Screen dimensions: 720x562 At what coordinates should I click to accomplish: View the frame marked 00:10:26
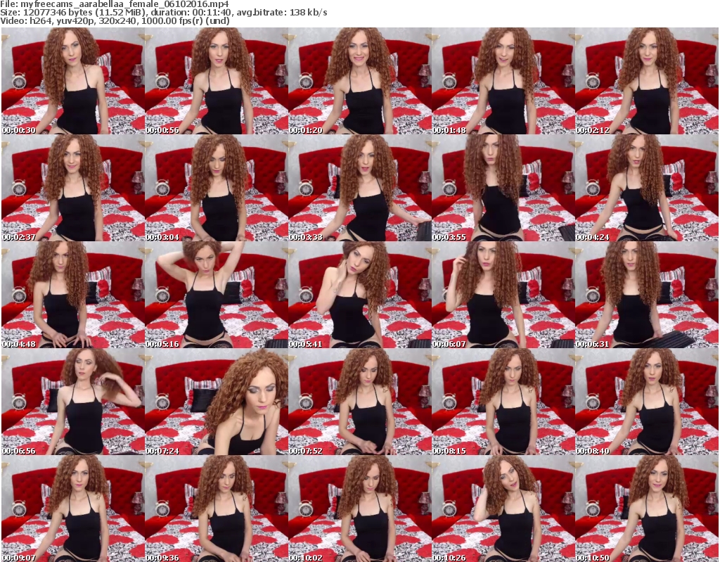click(x=503, y=509)
